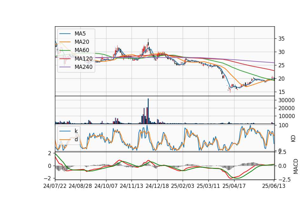Click the volume axis value 30000
305x219 pixels.
point(286,100)
